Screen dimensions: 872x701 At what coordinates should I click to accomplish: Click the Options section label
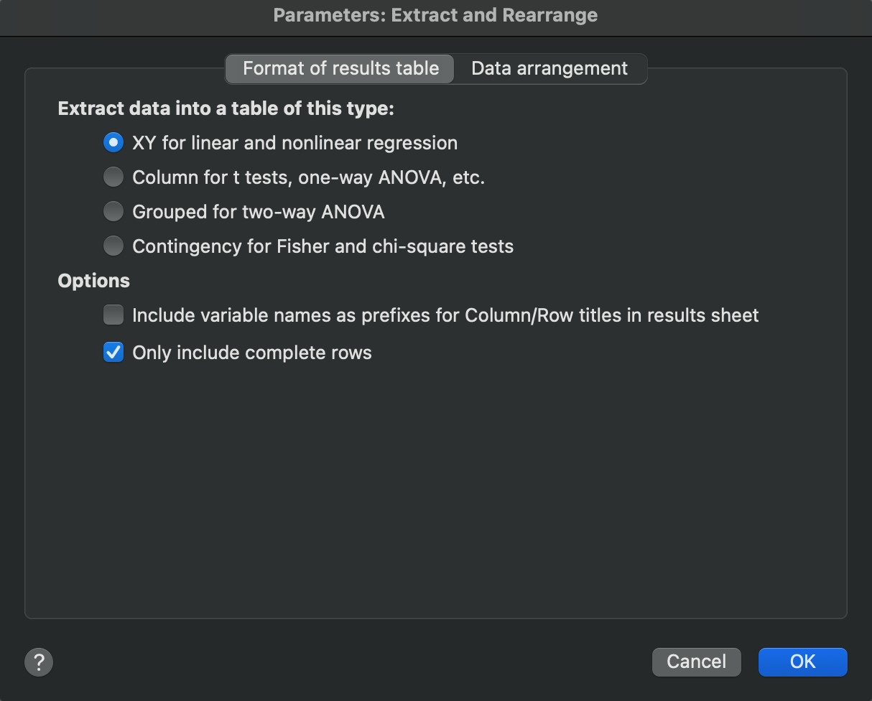(93, 280)
